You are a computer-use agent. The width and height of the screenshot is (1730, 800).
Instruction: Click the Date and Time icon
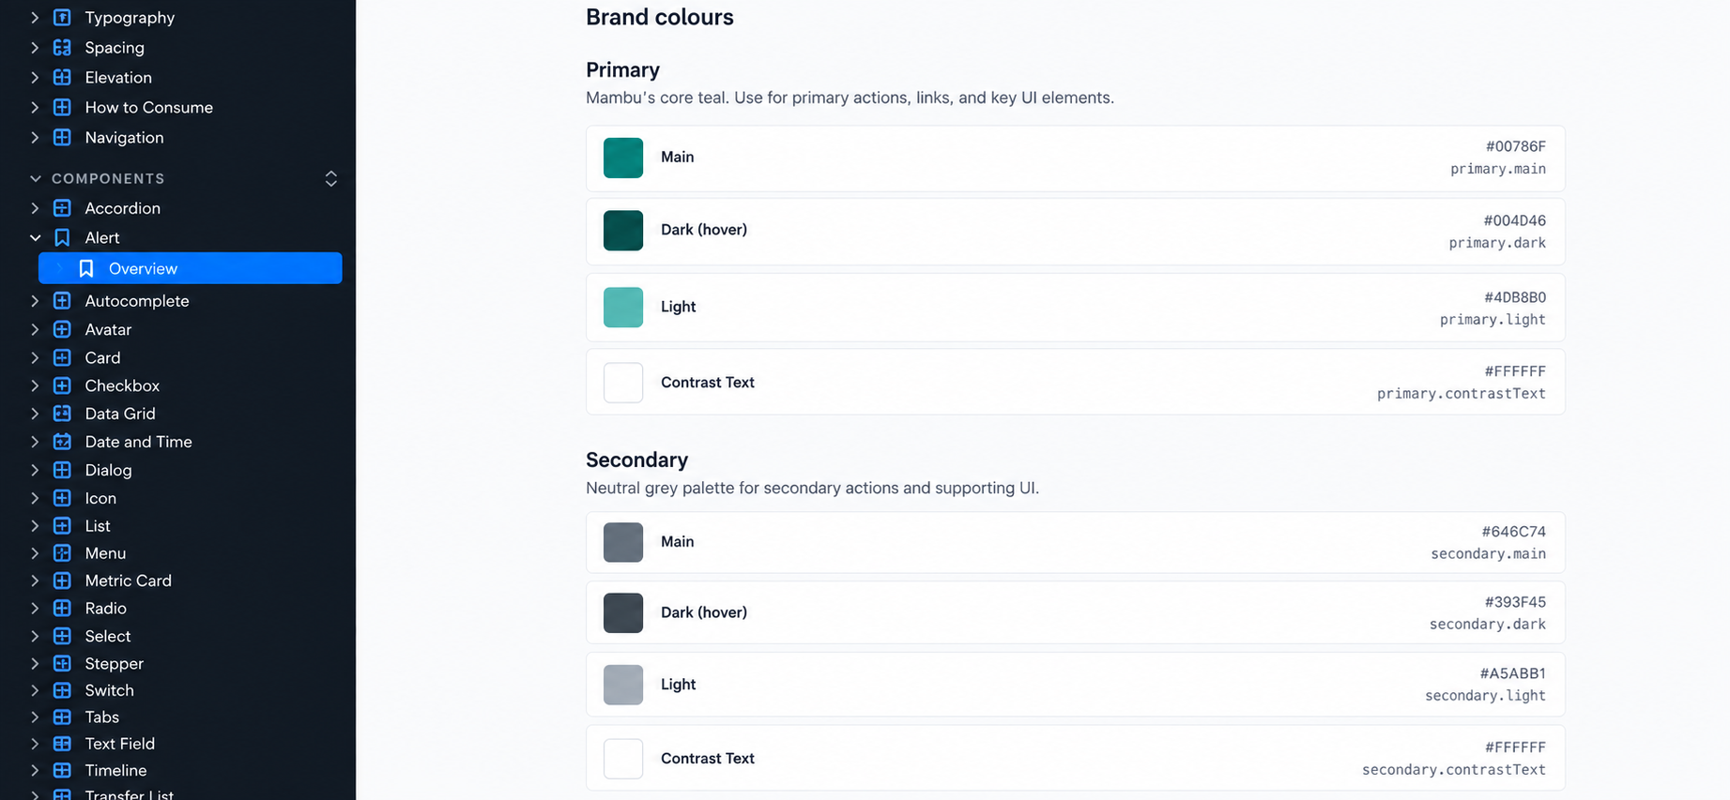[x=62, y=442]
